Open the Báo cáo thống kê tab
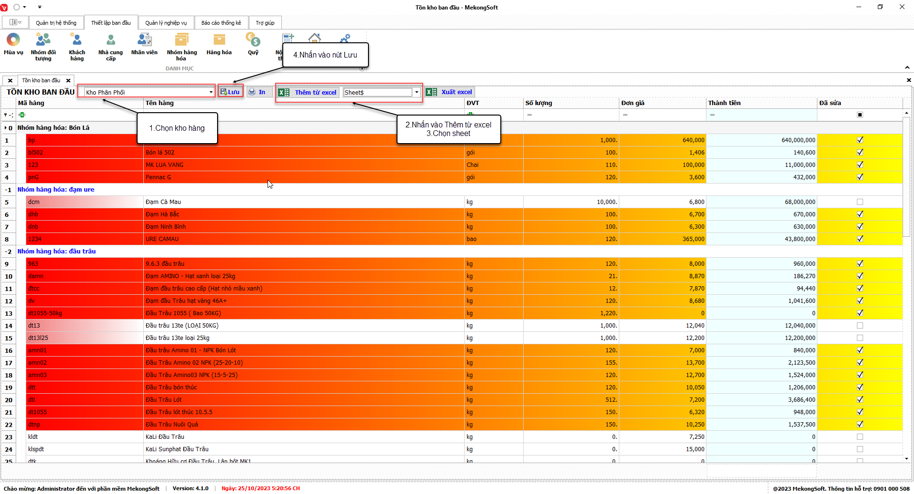The image size is (914, 494). [x=221, y=23]
